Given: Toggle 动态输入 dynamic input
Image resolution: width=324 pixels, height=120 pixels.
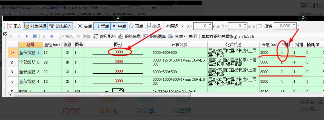Looking at the screenshot, I should (x=60, y=26).
